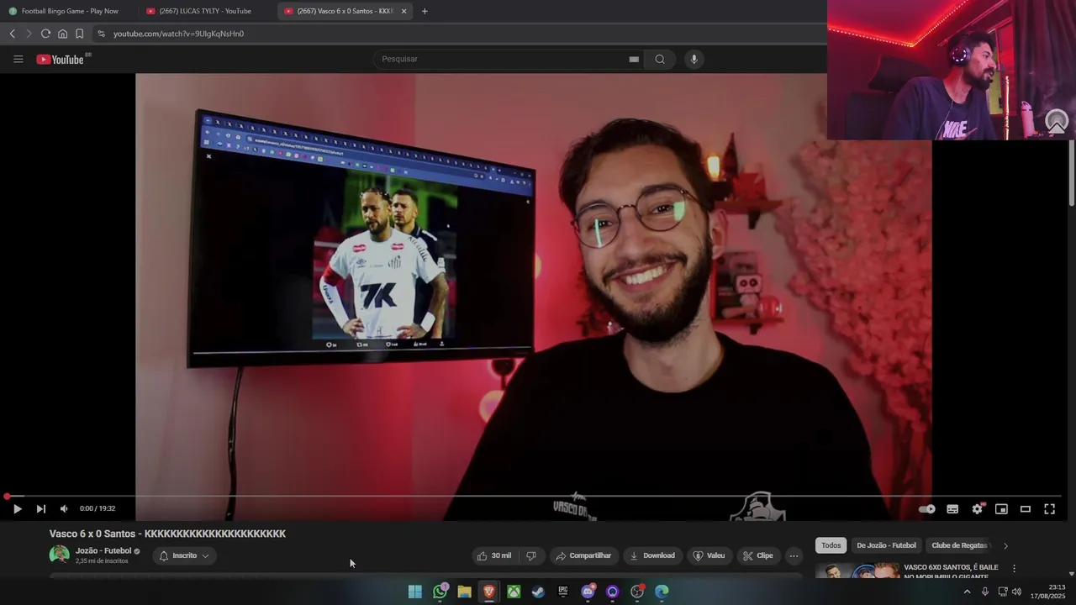The height and width of the screenshot is (605, 1076).
Task: Open Compartilhar share dialog
Action: tap(583, 555)
